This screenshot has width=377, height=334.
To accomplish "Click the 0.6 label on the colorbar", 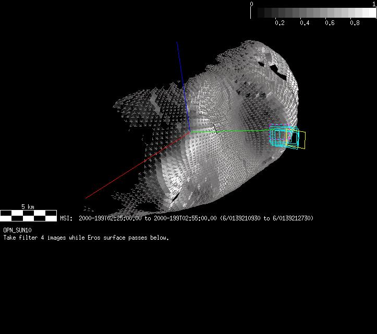I will 330,23.
